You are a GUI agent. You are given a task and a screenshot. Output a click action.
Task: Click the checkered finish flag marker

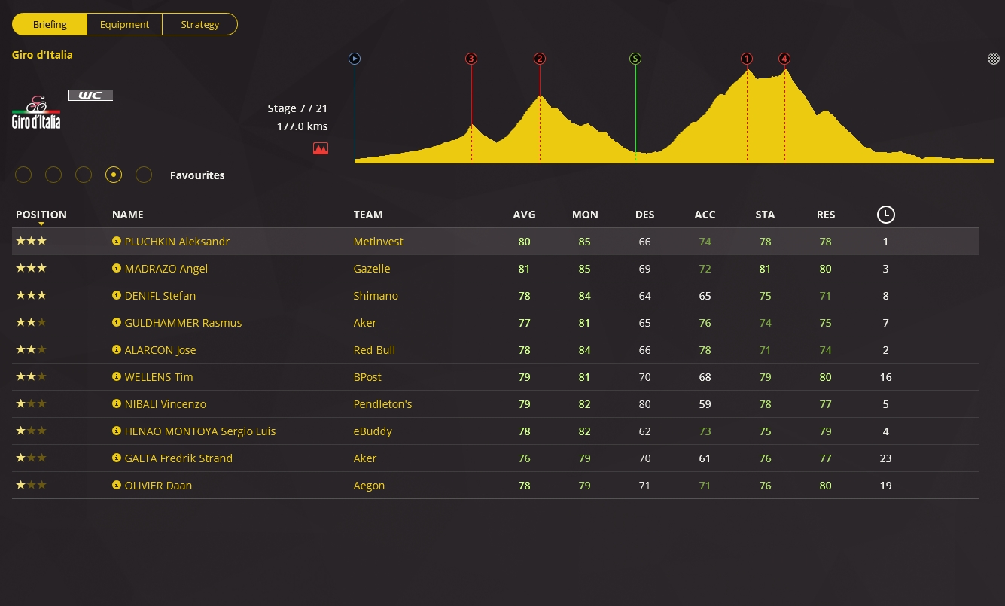pyautogui.click(x=994, y=59)
